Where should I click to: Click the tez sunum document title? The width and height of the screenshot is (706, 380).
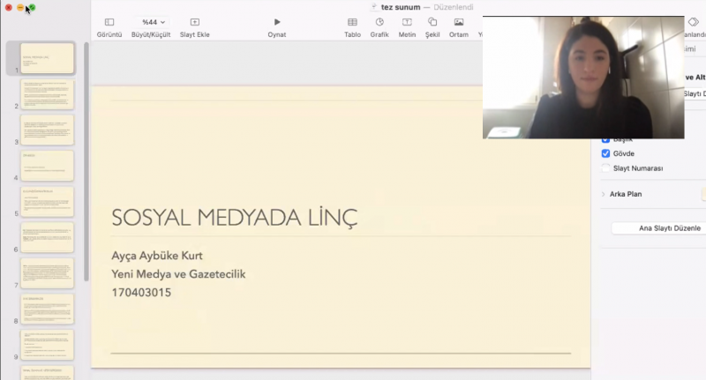coord(401,6)
